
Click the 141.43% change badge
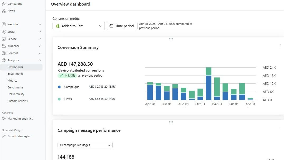point(67,76)
